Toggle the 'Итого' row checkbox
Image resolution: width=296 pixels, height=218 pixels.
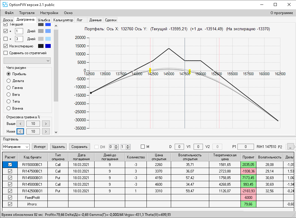[10, 204]
